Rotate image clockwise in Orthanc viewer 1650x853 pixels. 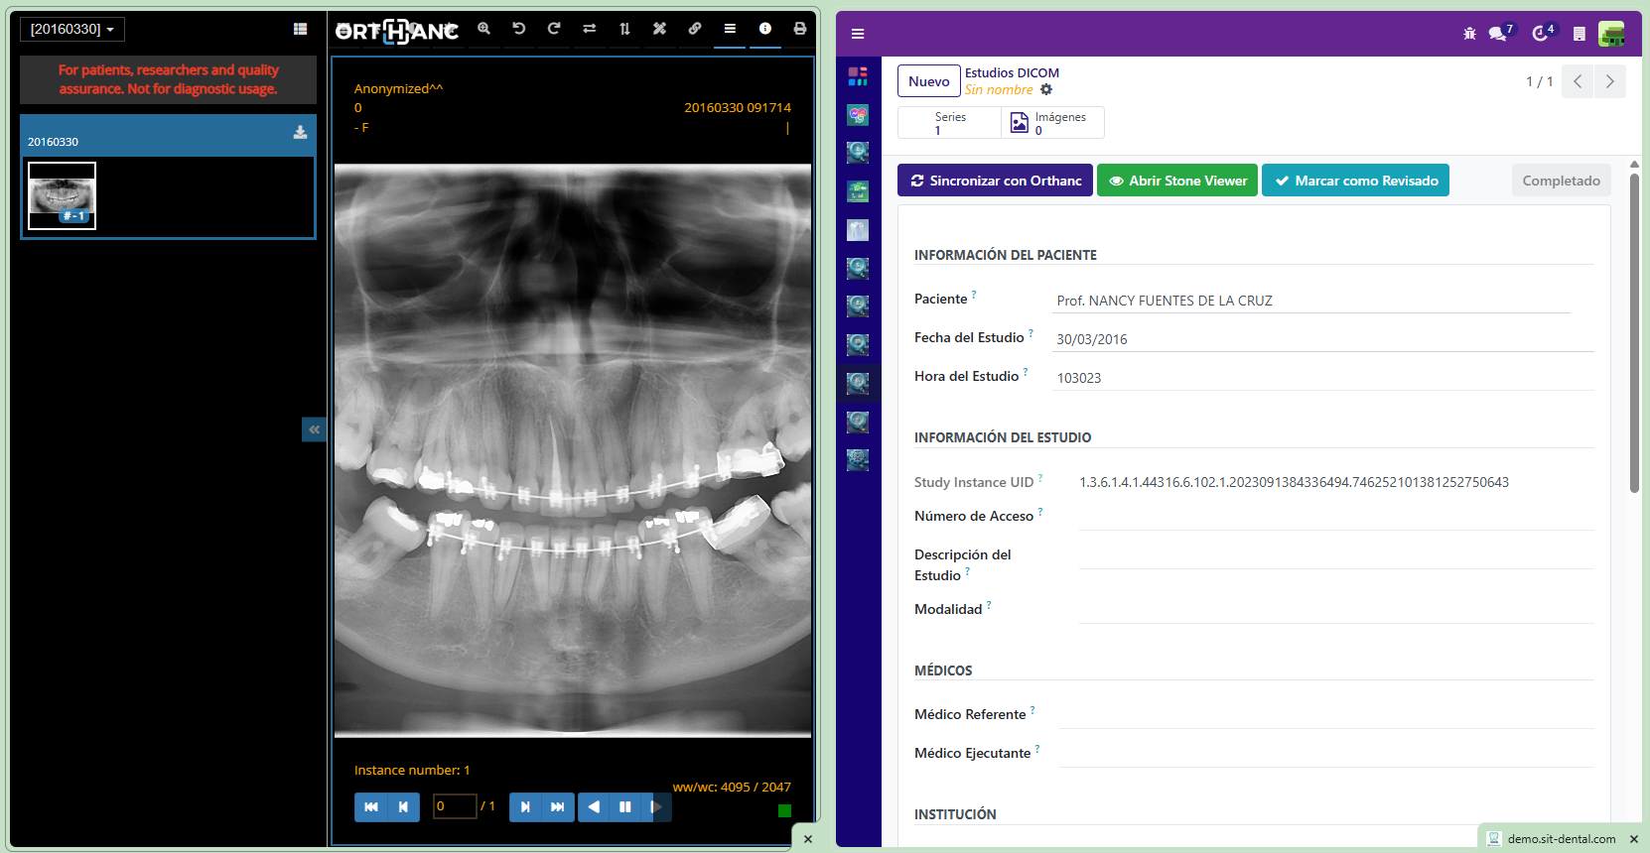tap(554, 29)
